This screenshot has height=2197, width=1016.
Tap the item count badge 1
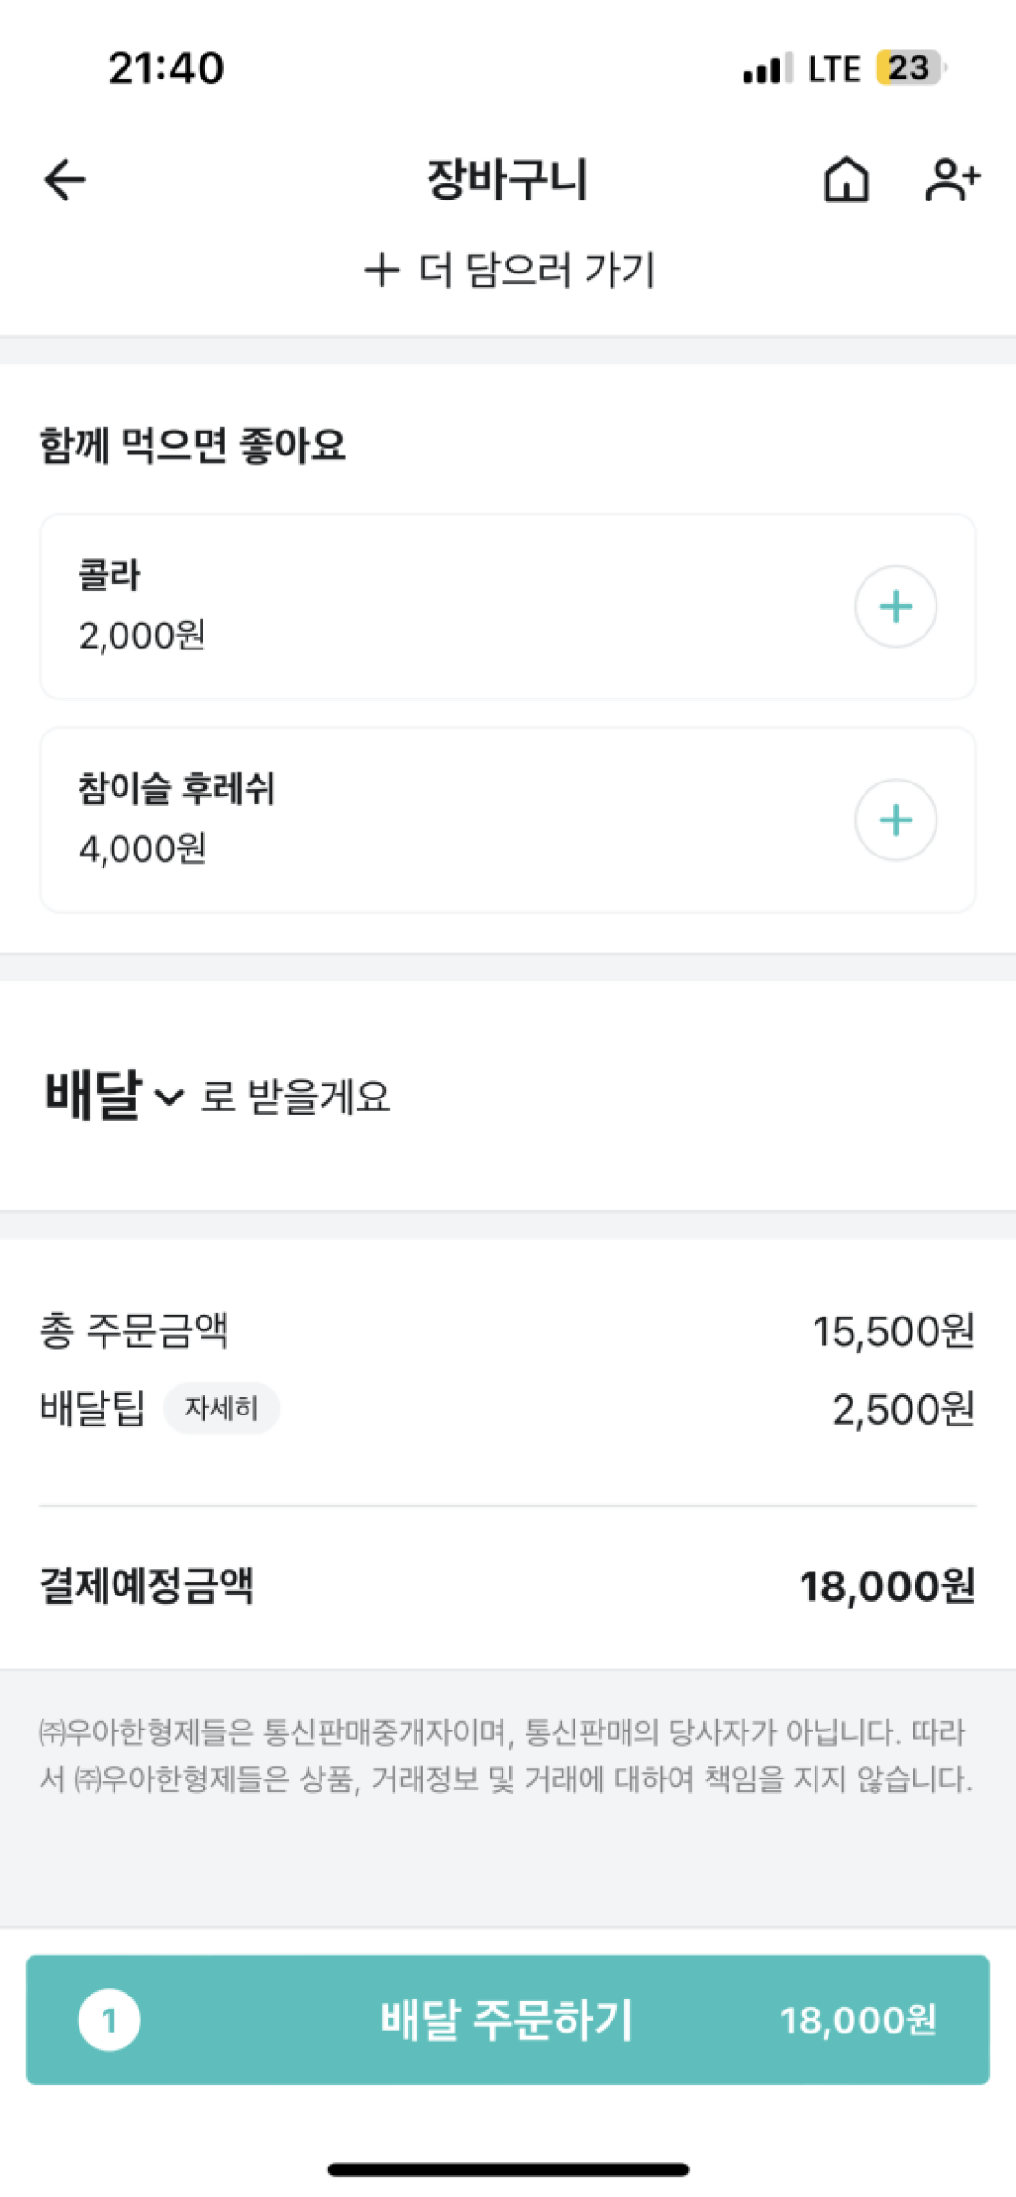[109, 2020]
